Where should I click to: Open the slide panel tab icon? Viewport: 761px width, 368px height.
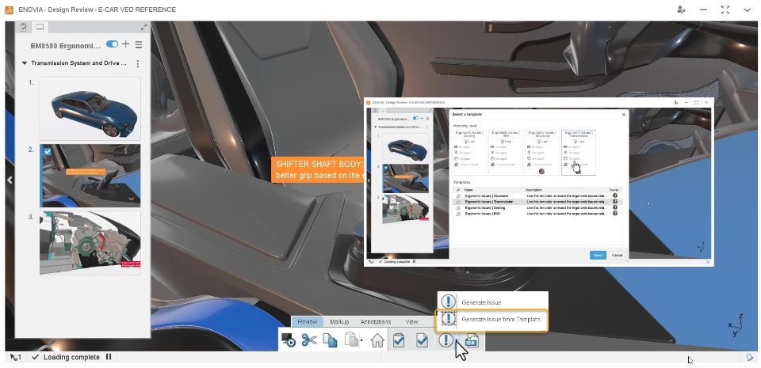point(40,28)
